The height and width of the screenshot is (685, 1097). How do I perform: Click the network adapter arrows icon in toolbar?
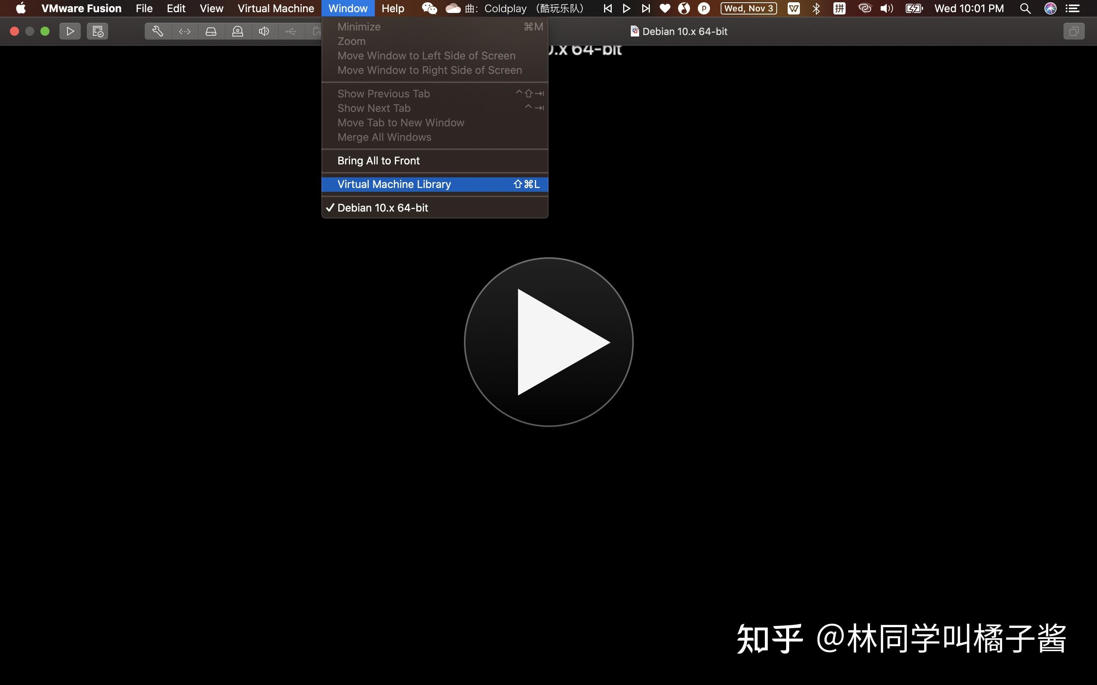pyautogui.click(x=184, y=31)
